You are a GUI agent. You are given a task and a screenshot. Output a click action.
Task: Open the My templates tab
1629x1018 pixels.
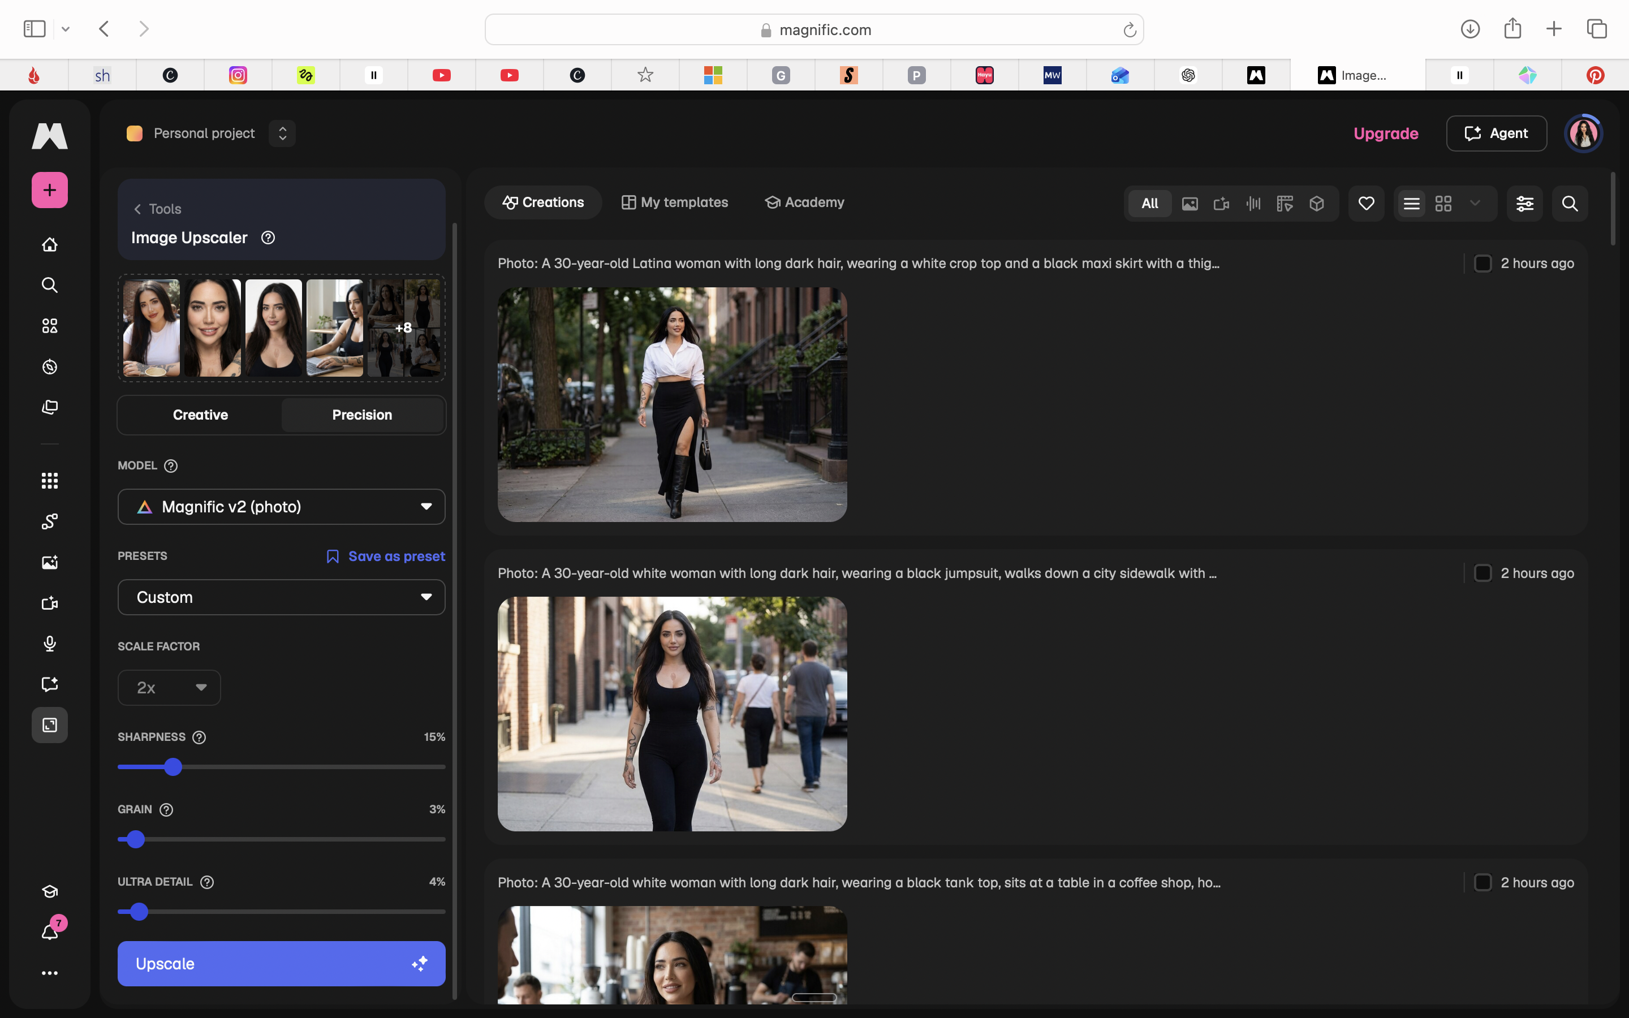(x=674, y=202)
